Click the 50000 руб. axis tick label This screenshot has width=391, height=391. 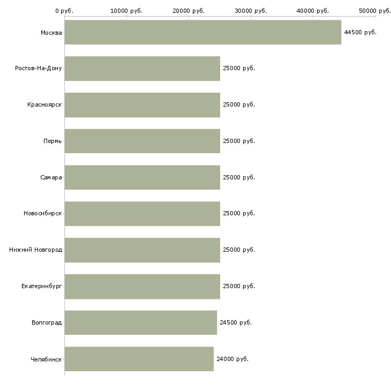[x=374, y=10]
